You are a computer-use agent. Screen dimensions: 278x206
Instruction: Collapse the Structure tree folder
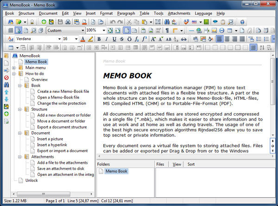pos(20,109)
